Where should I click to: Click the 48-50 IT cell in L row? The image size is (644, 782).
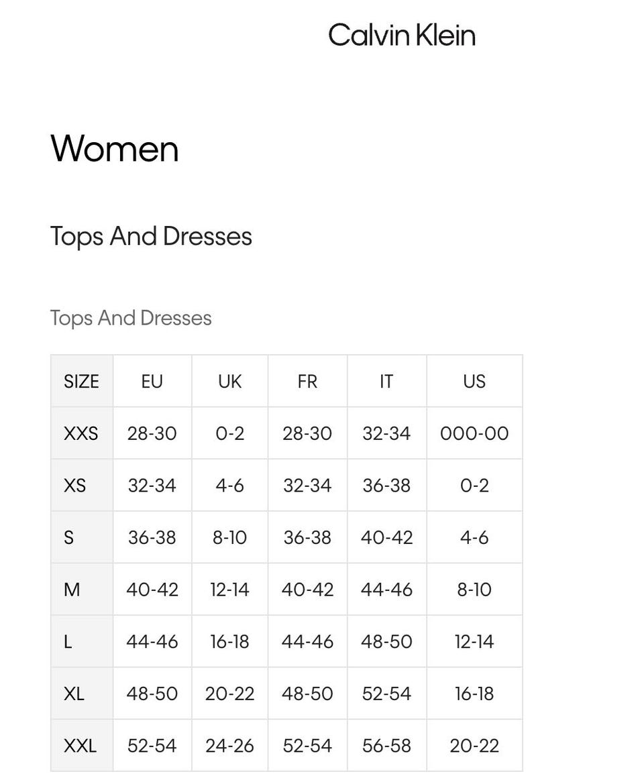[x=386, y=641]
